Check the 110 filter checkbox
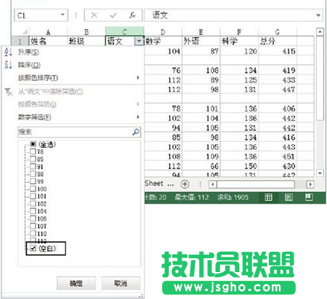The height and width of the screenshot is (299, 327). click(x=33, y=234)
